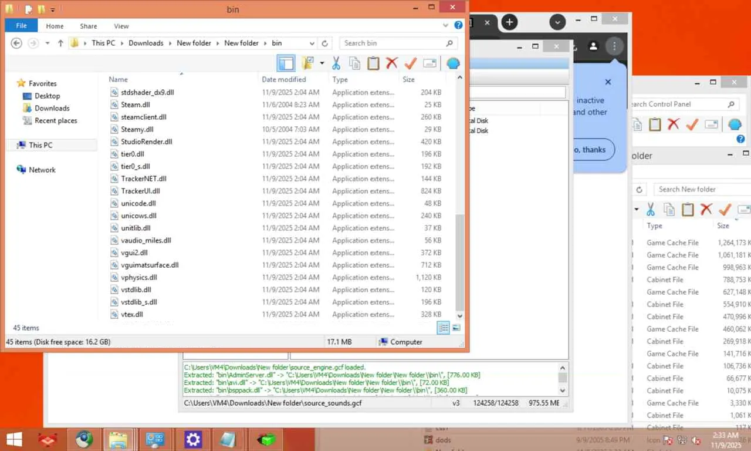Viewport: 751px width, 451px height.
Task: Select the file vtex.dll
Action: tap(131, 314)
